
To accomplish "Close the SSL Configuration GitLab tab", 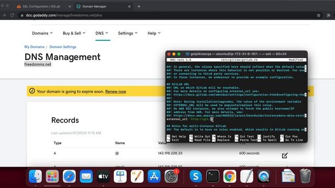I will [70, 6].
